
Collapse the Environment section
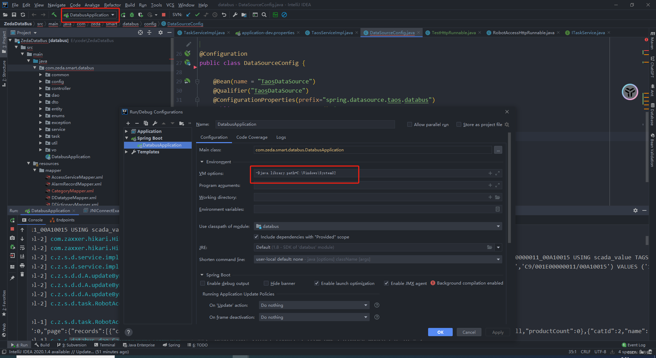tap(202, 162)
